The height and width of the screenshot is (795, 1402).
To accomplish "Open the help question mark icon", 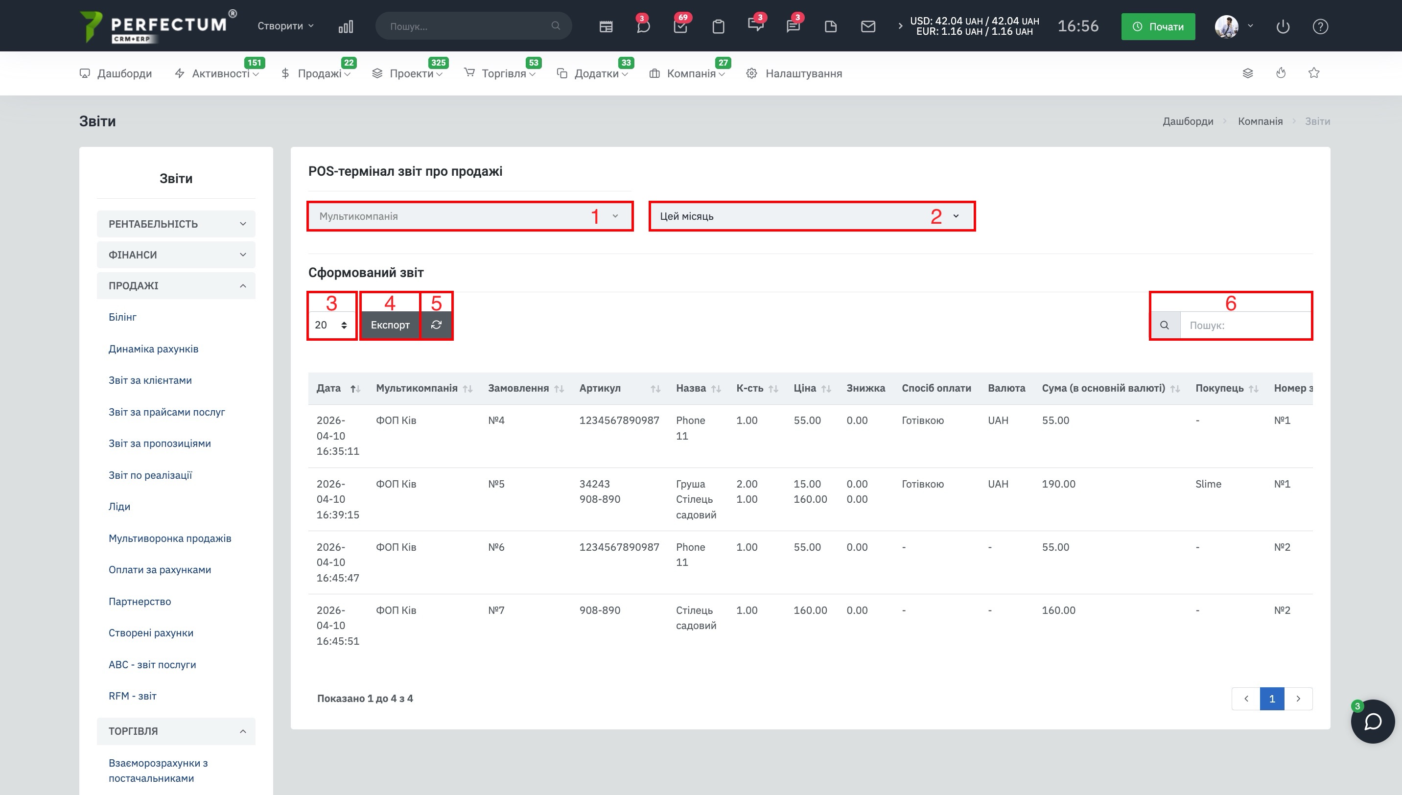I will [x=1320, y=26].
